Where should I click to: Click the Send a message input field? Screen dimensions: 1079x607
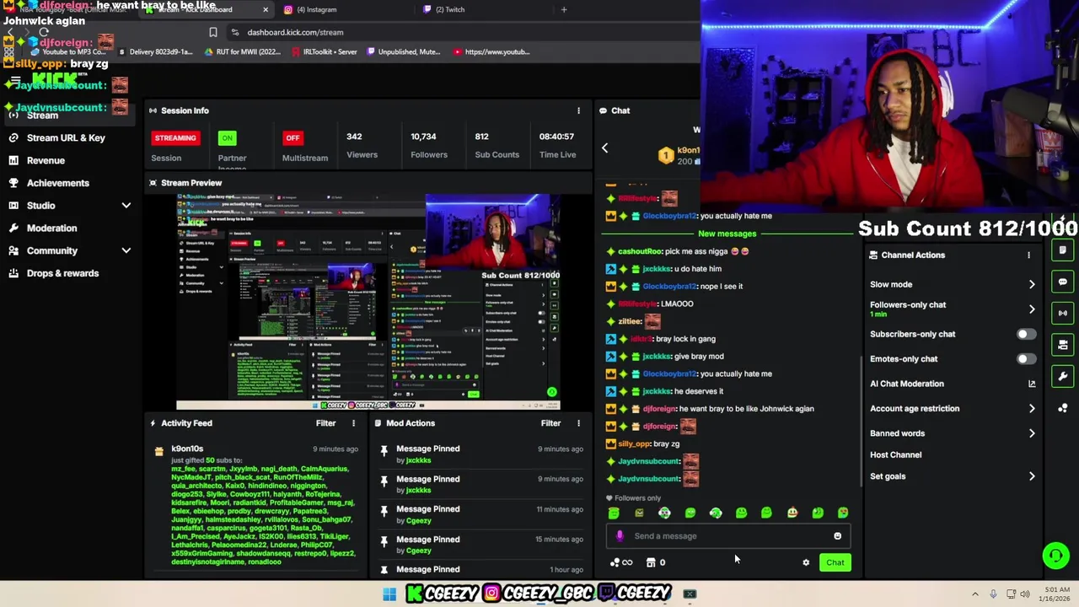click(x=728, y=536)
